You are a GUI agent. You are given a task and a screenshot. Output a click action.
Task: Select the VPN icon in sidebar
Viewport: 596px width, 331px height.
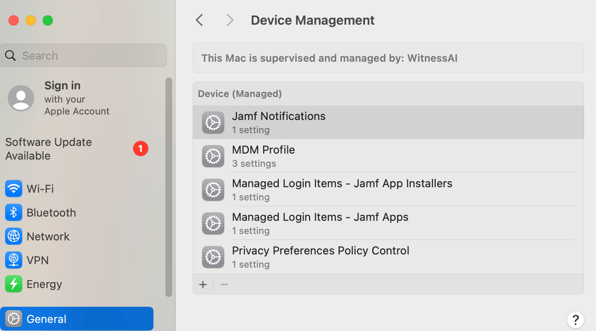pyautogui.click(x=14, y=260)
